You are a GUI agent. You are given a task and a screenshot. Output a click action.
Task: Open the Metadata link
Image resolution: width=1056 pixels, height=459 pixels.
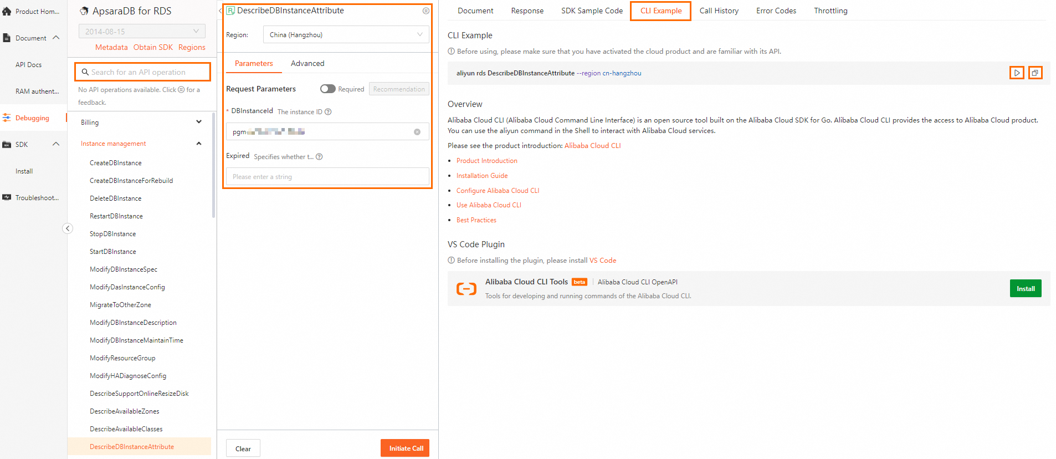[111, 47]
